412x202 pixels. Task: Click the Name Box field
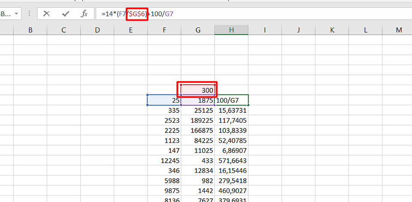tap(6, 14)
